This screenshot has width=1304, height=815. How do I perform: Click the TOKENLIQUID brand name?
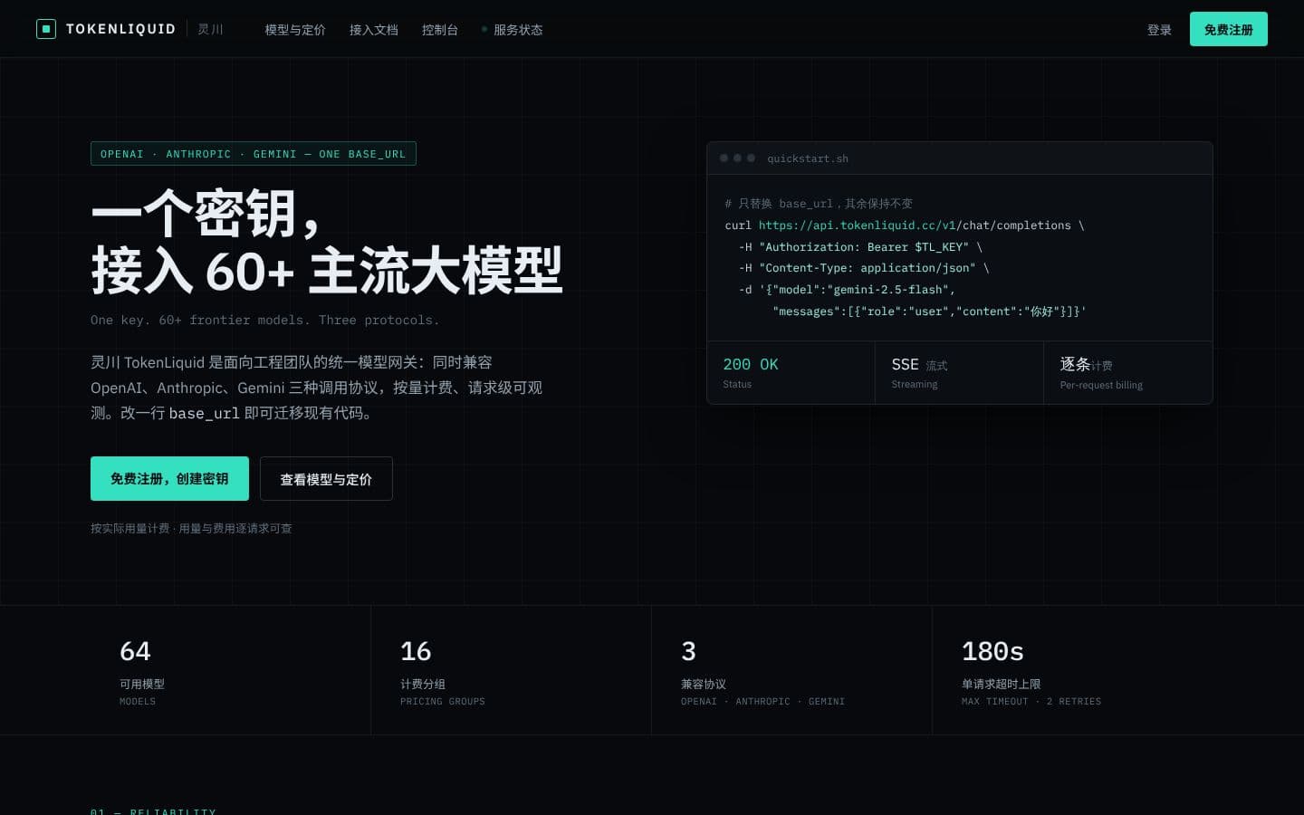pos(120,29)
